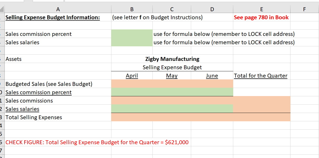Select column header C

[x=172, y=9]
